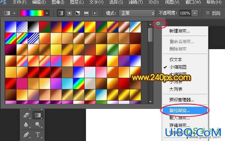Select the Eraser tool

(27, 115)
